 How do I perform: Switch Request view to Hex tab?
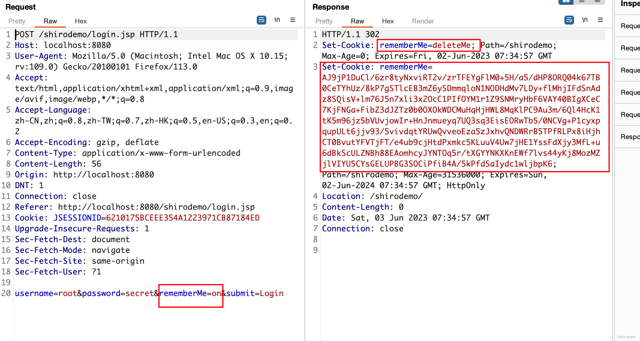(x=81, y=21)
